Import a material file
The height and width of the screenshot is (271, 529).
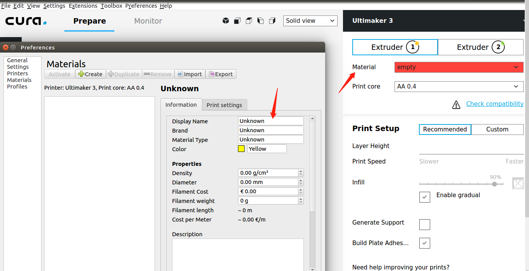(190, 74)
